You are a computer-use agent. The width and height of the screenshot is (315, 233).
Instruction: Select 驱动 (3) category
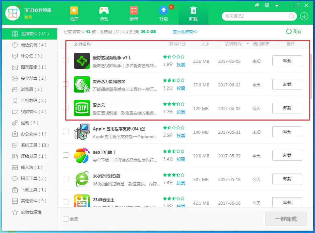(x=29, y=123)
